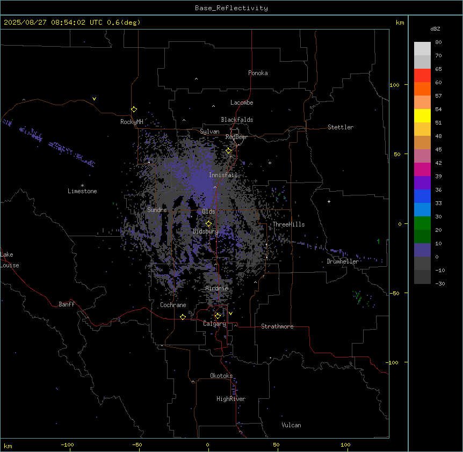Click the yellow diamond marker between Olds and Didsbury
The image size is (463, 452).
(208, 224)
